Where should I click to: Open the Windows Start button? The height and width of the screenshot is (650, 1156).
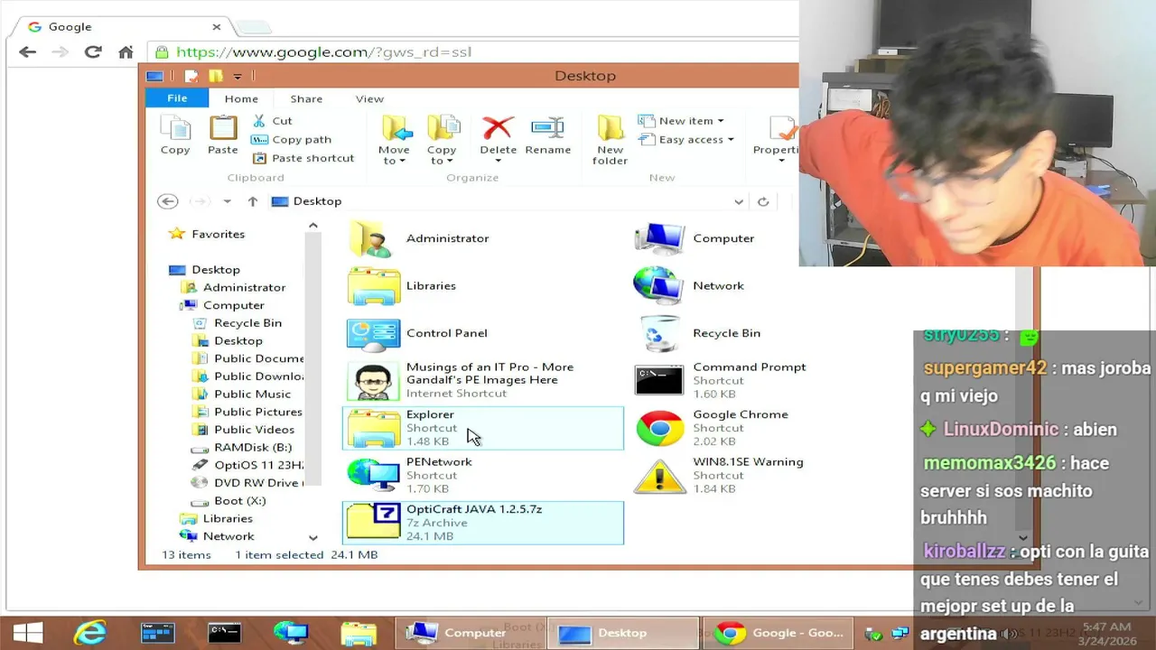pos(27,633)
